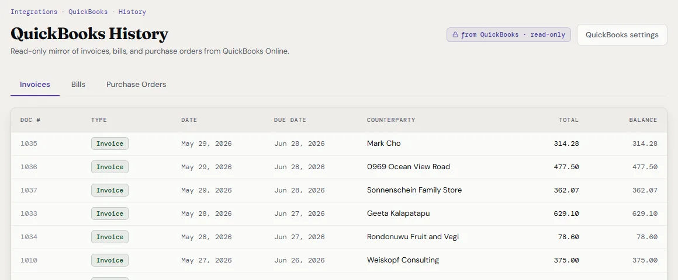The height and width of the screenshot is (280, 678).
Task: Click the DUE DATE column header
Action: (290, 120)
